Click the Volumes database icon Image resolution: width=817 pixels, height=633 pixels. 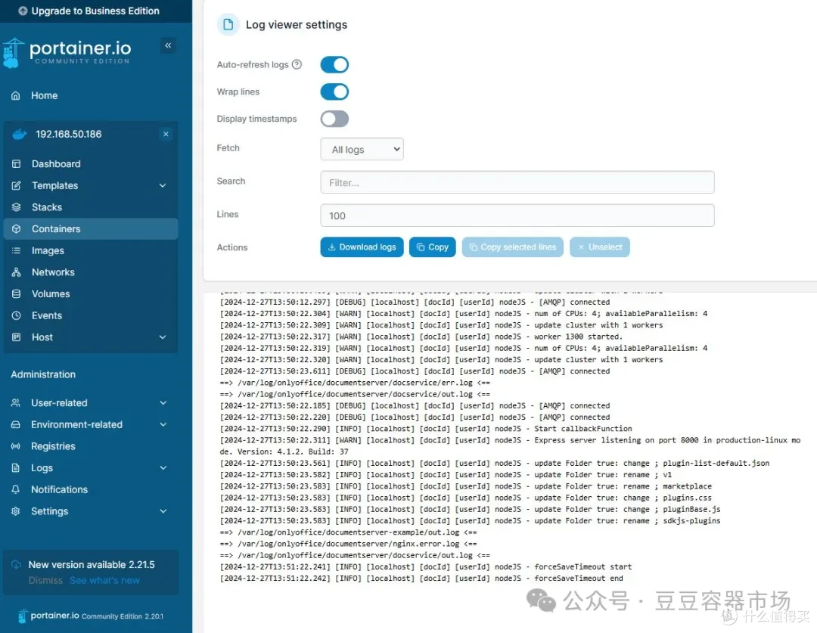click(16, 294)
